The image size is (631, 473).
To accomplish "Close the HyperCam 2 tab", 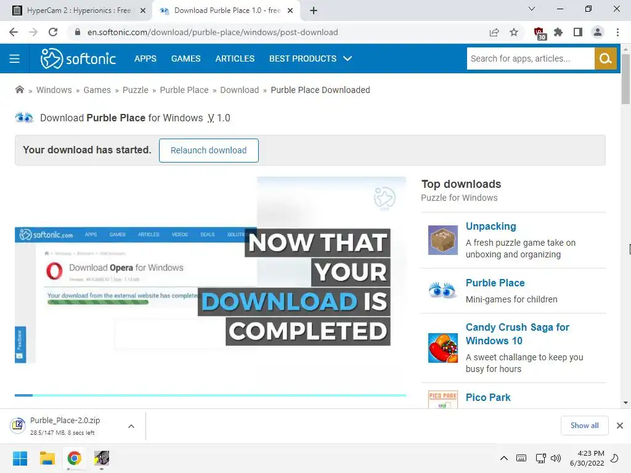I will tap(143, 11).
